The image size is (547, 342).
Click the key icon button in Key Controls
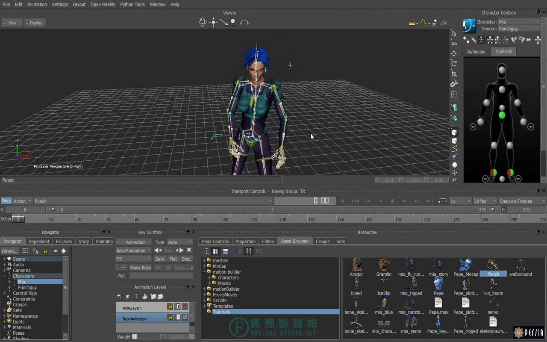[121, 268]
